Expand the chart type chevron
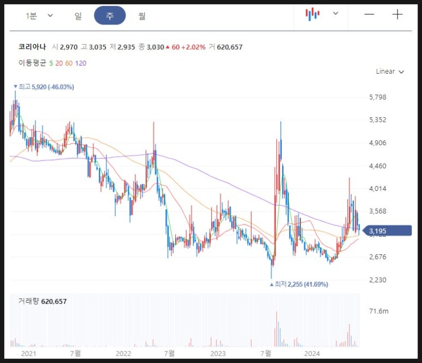The height and width of the screenshot is (363, 422). tap(336, 13)
